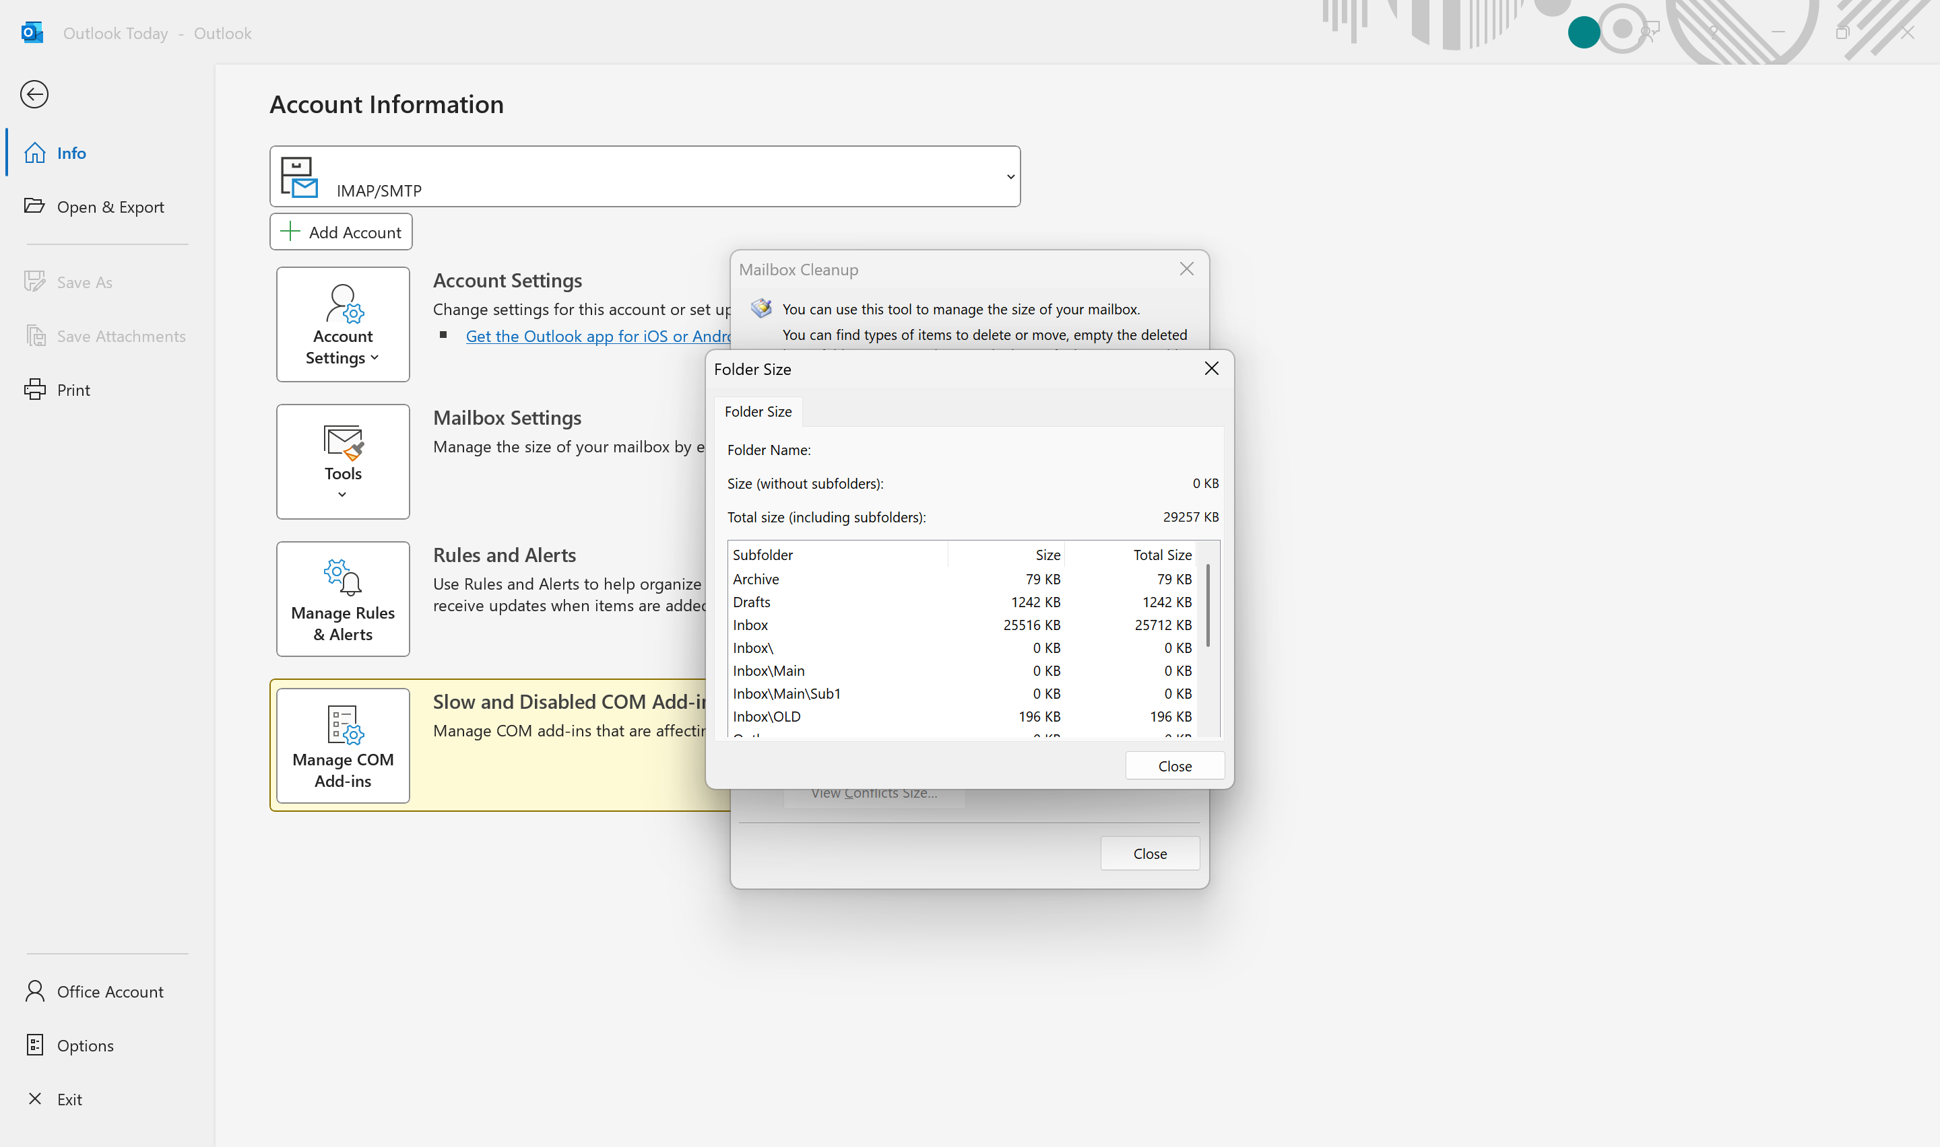Select the Drafts subfolder row
This screenshot has height=1147, width=1940.
point(962,602)
